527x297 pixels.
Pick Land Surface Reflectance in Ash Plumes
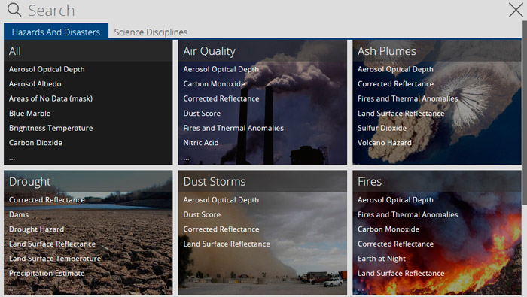pyautogui.click(x=401, y=114)
